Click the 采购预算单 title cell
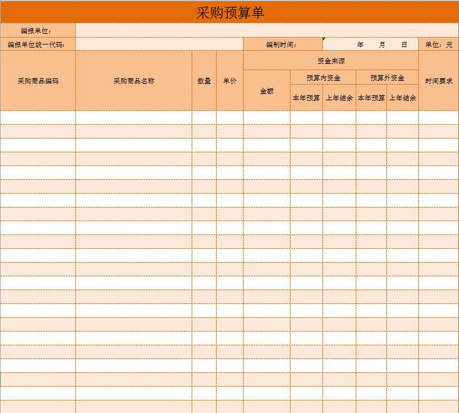This screenshot has height=413, width=459. pos(229,13)
